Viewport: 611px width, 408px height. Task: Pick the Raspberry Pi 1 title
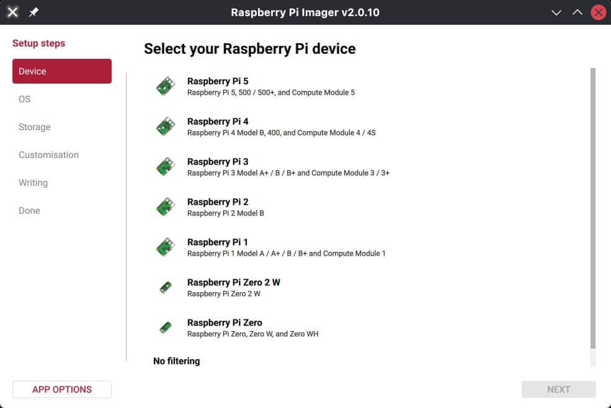pos(218,242)
